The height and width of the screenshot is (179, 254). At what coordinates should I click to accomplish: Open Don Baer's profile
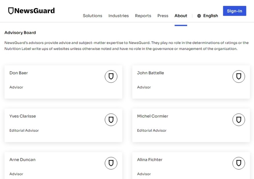(63, 82)
